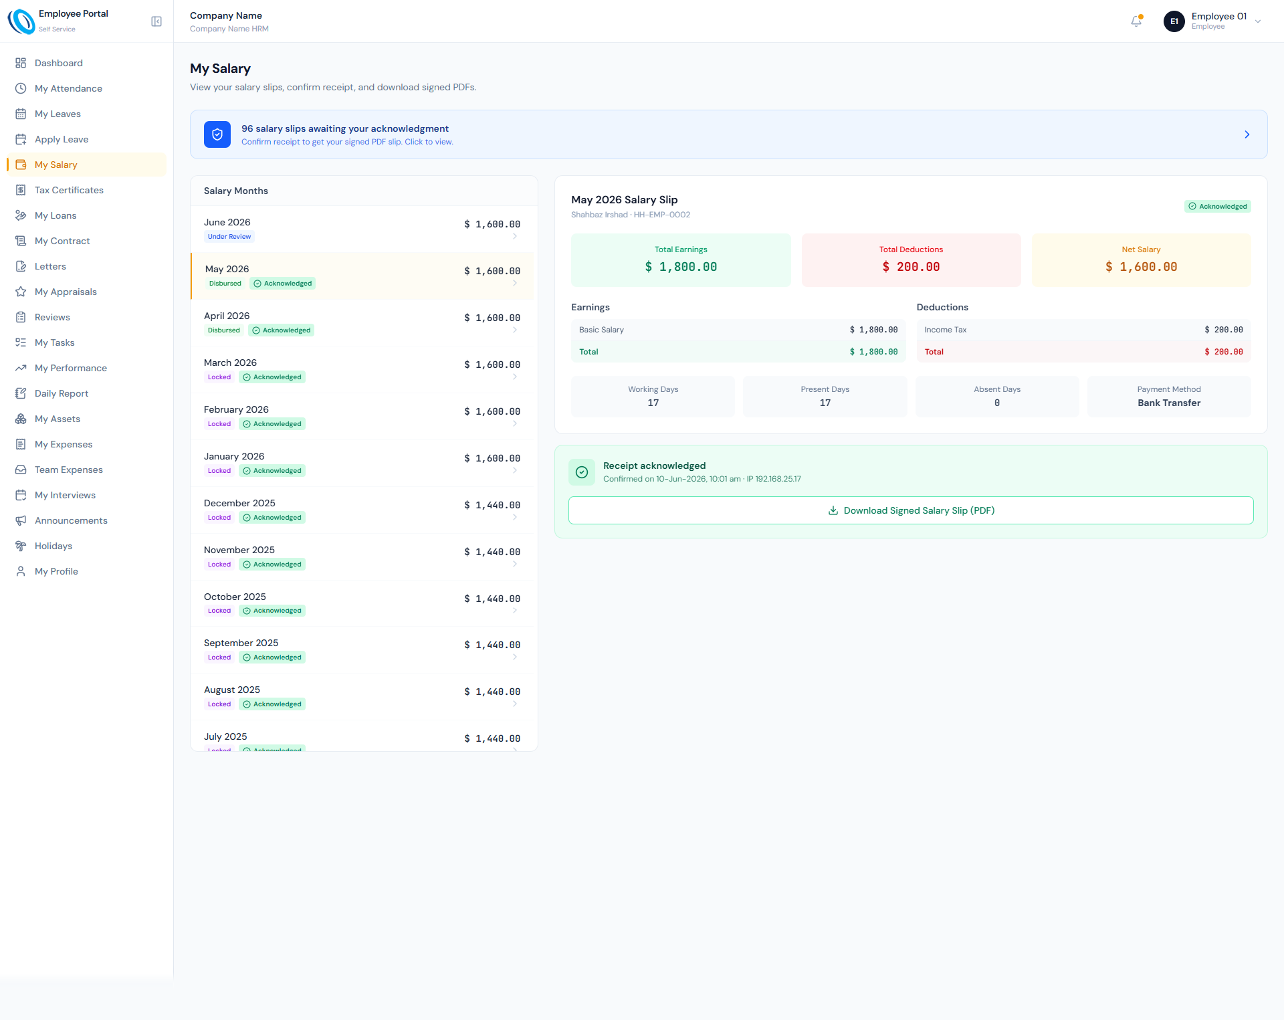This screenshot has width=1284, height=1020.
Task: Click the E1 user avatar
Action: pyautogui.click(x=1174, y=21)
